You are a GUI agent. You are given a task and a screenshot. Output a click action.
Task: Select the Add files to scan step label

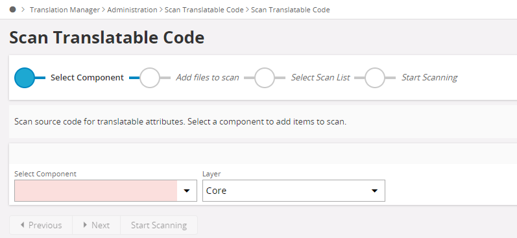208,78
